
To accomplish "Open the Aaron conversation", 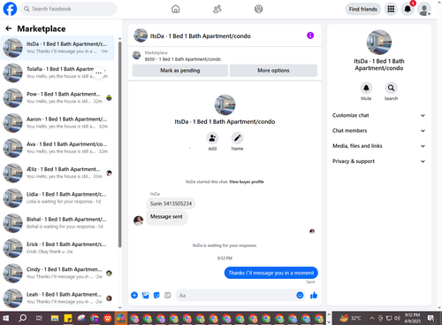I will coord(57,123).
